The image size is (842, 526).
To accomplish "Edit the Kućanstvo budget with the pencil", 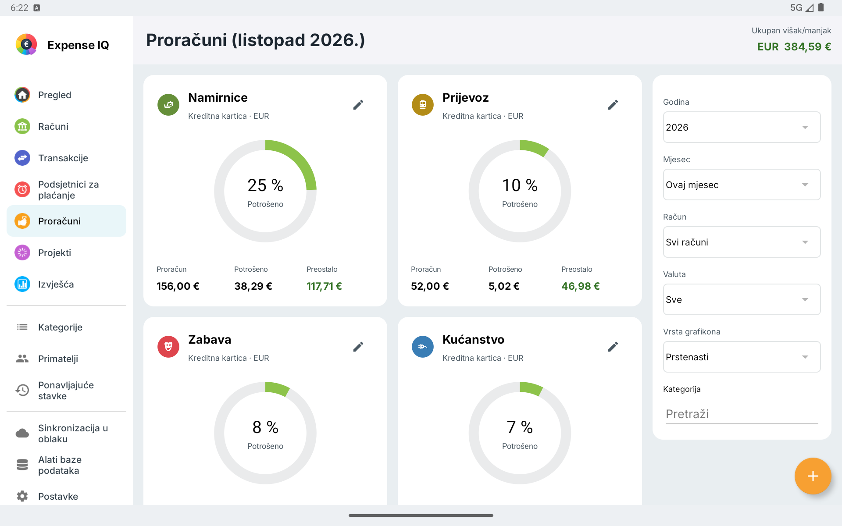I will click(613, 347).
